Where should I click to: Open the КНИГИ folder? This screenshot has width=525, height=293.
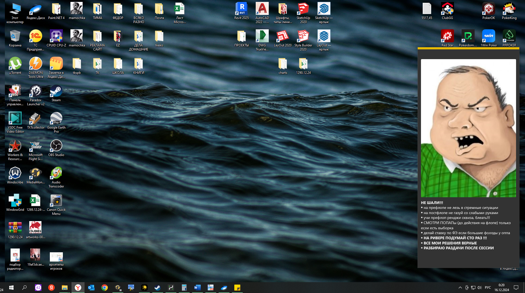pyautogui.click(x=138, y=66)
